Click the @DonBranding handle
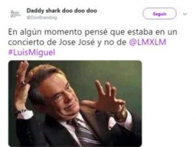The image size is (196, 147). coord(42,18)
